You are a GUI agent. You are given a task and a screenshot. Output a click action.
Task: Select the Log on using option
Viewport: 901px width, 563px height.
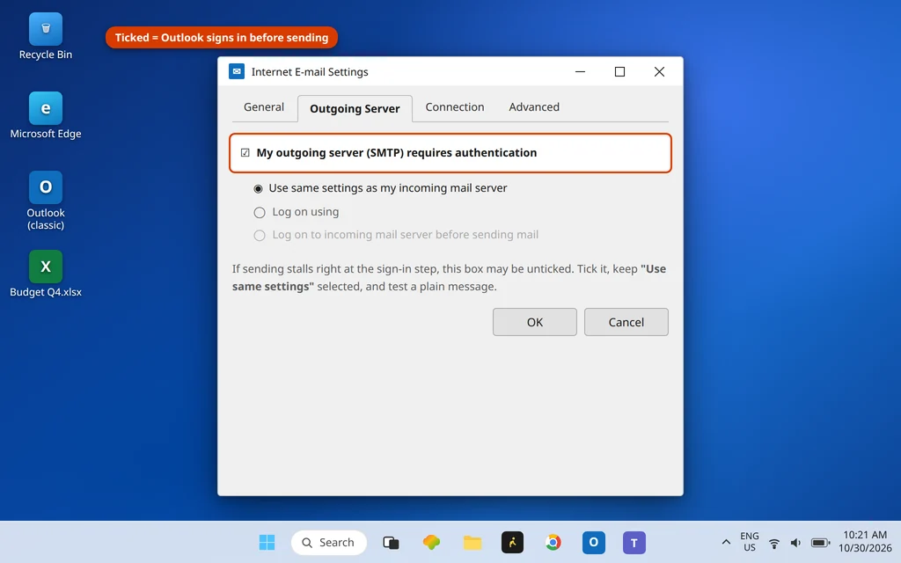click(x=260, y=213)
